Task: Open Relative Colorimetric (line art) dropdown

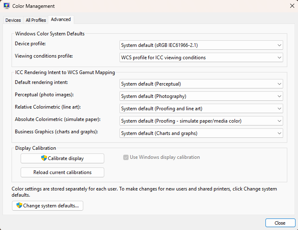Action: [x=201, y=109]
